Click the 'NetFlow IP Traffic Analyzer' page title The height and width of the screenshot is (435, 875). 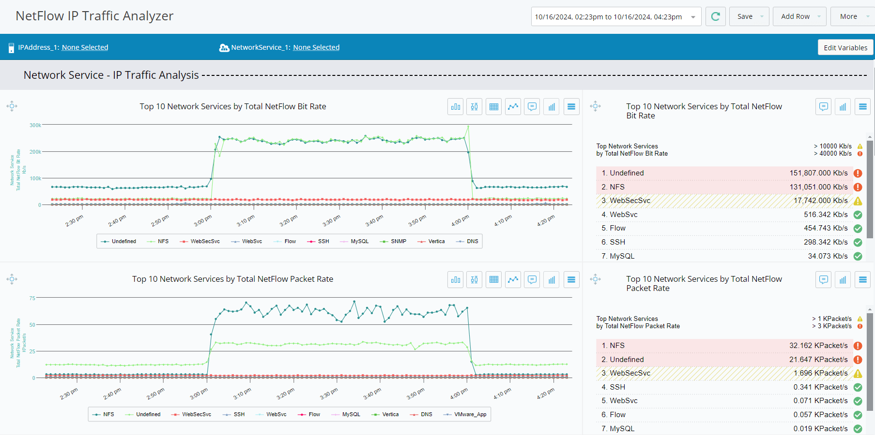coord(94,16)
